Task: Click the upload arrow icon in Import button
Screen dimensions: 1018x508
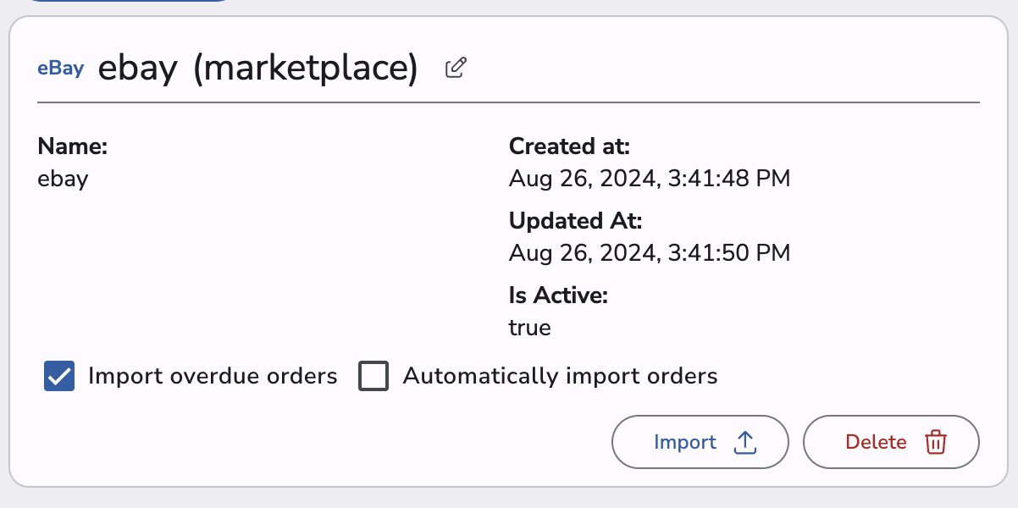Action: pos(744,441)
